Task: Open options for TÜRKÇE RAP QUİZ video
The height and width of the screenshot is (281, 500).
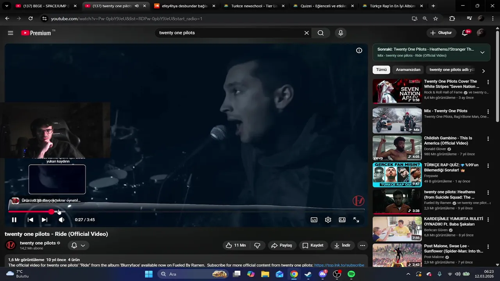Action: point(488,165)
